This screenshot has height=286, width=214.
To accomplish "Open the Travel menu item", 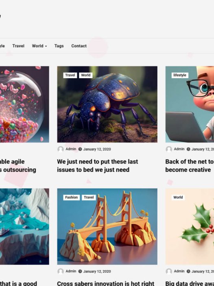I will pos(18,46).
